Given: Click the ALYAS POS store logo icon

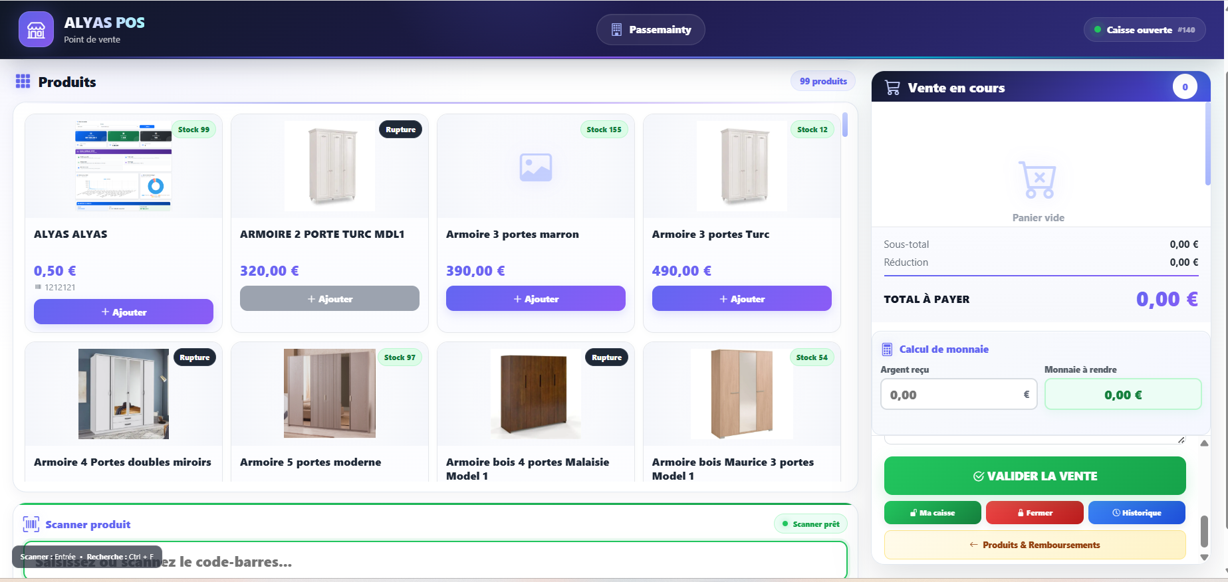Looking at the screenshot, I should (x=36, y=30).
